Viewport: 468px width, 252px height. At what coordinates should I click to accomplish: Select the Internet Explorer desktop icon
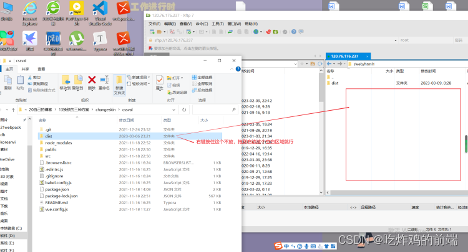pyautogui.click(x=30, y=13)
